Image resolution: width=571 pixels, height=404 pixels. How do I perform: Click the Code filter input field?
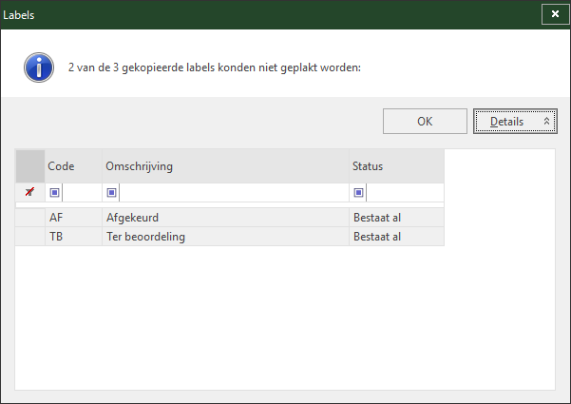pyautogui.click(x=82, y=192)
